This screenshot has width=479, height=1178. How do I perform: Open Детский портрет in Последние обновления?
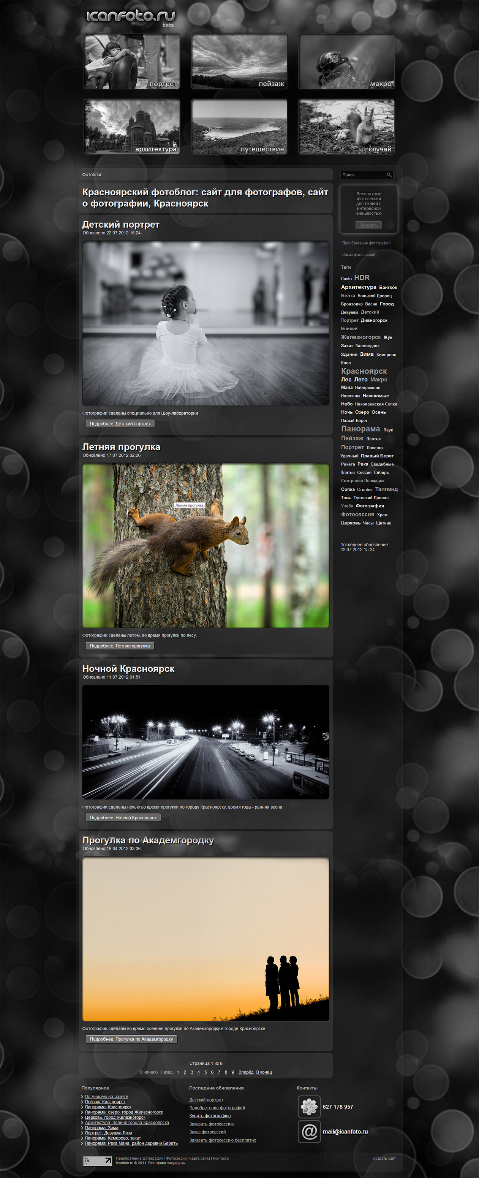[206, 1100]
